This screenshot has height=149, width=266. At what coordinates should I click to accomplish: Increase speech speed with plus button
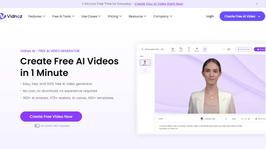pos(249,119)
